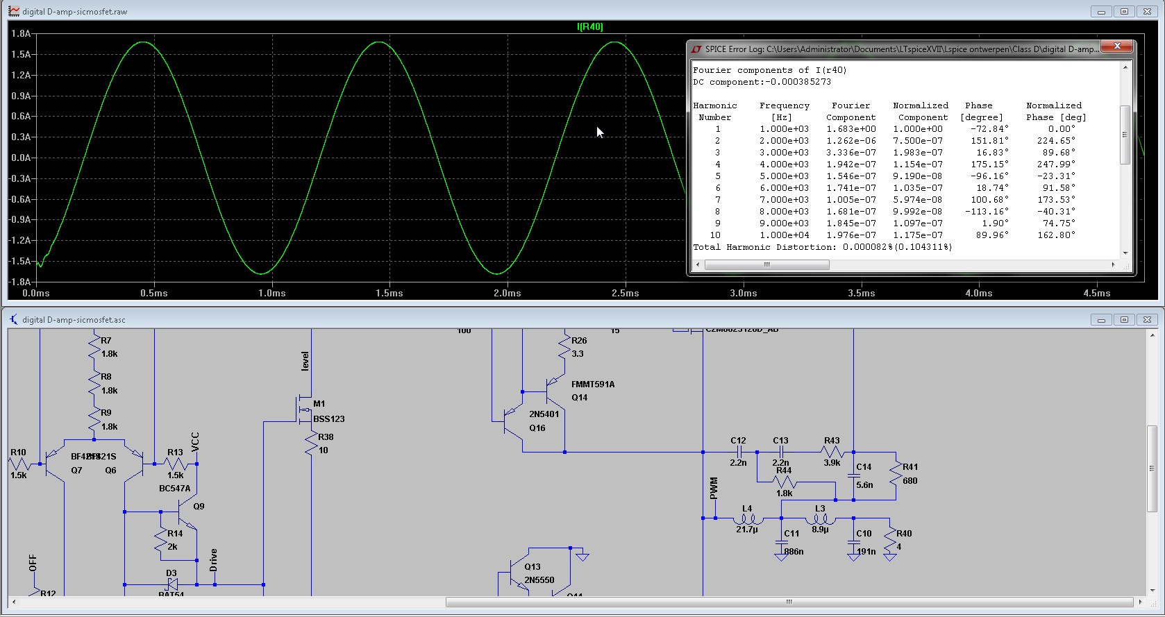The image size is (1165, 617).
Task: Select resistor R8 1.8k symbol
Action: (x=94, y=383)
